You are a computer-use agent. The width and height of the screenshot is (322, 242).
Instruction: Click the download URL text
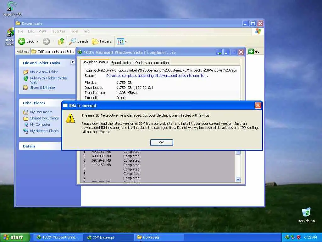(160, 70)
